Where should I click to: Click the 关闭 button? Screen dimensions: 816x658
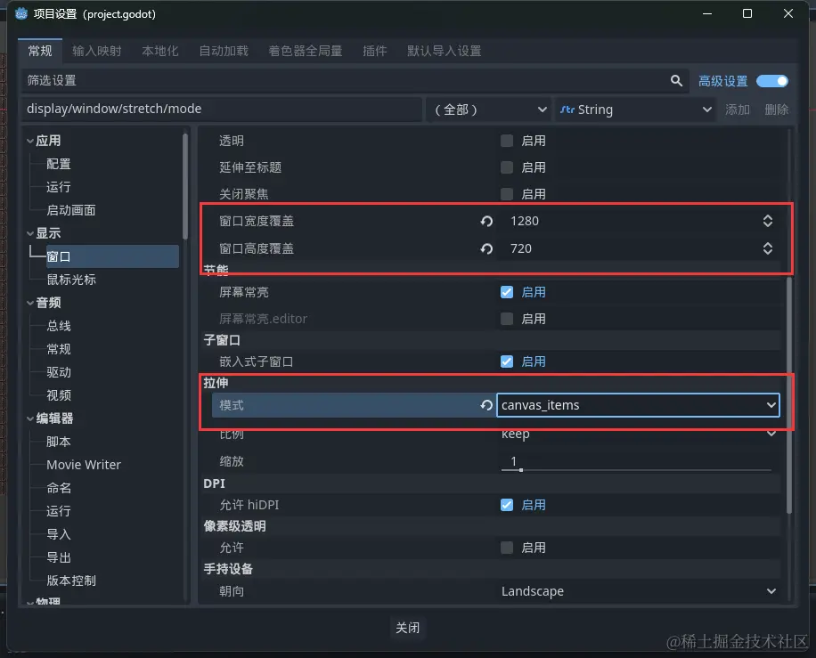coord(407,628)
